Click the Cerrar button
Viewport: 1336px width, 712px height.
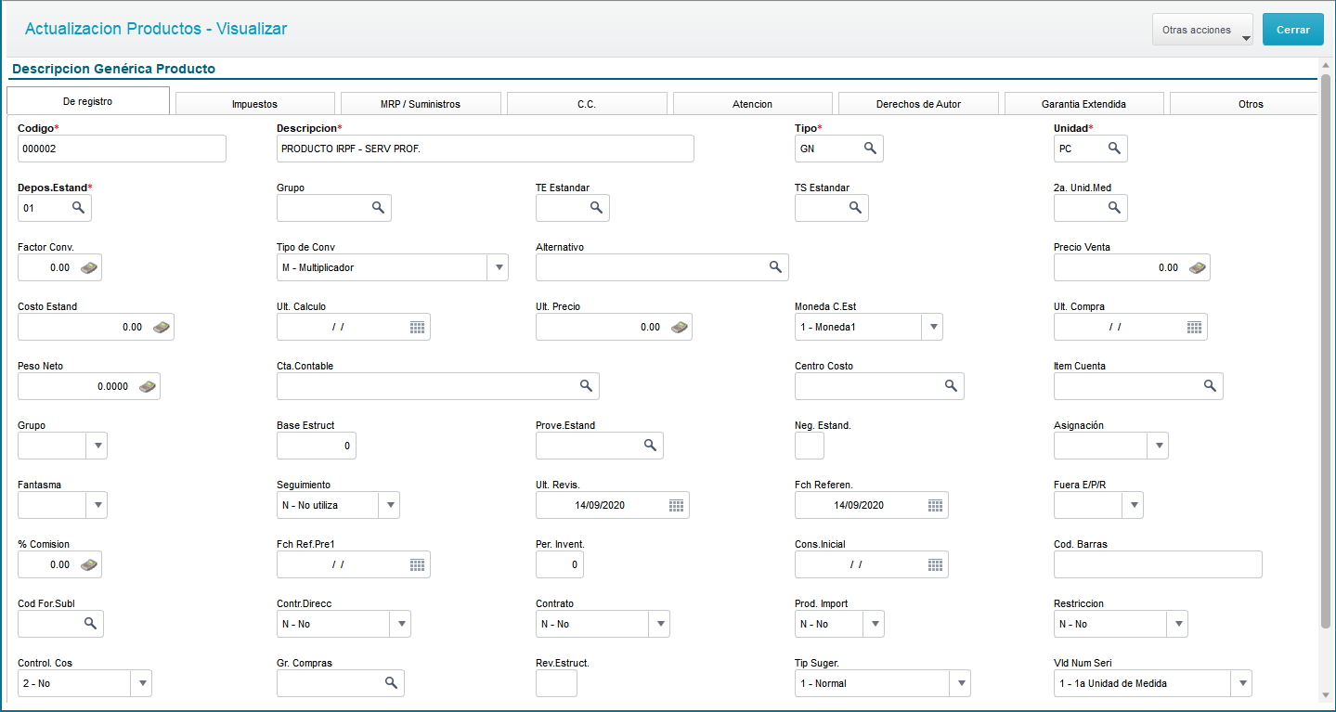click(1293, 30)
